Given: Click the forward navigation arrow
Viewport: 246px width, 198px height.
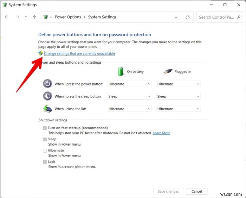Looking at the screenshot, I should pyautogui.click(x=17, y=17).
